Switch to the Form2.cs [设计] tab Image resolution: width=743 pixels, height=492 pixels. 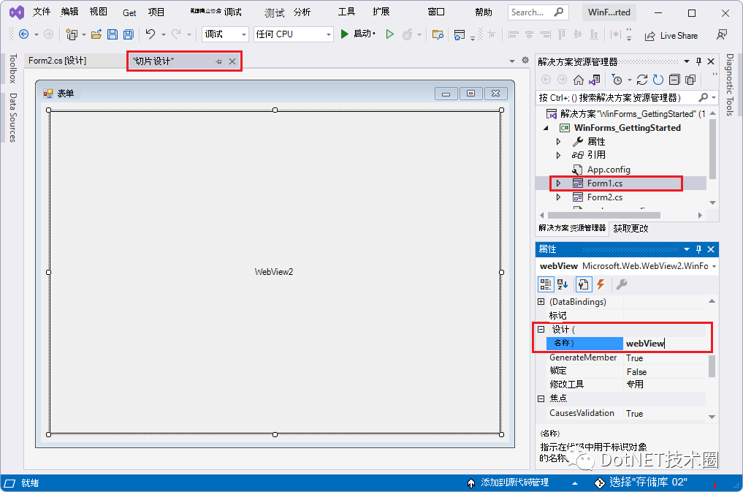pyautogui.click(x=58, y=61)
